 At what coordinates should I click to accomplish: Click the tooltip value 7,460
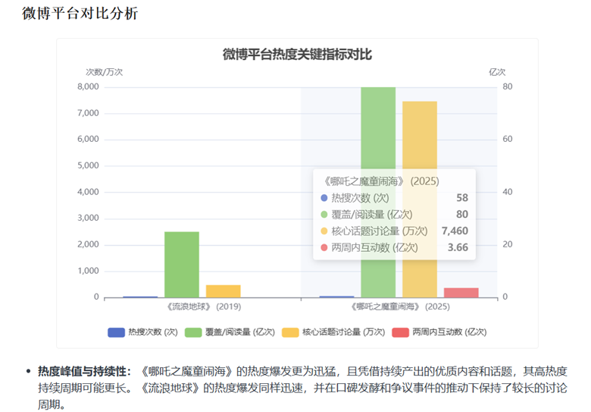pos(455,231)
